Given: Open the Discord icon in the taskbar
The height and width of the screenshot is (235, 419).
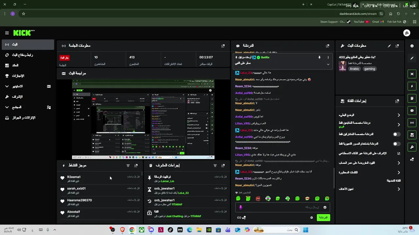Looking at the screenshot, I should coord(151,230).
